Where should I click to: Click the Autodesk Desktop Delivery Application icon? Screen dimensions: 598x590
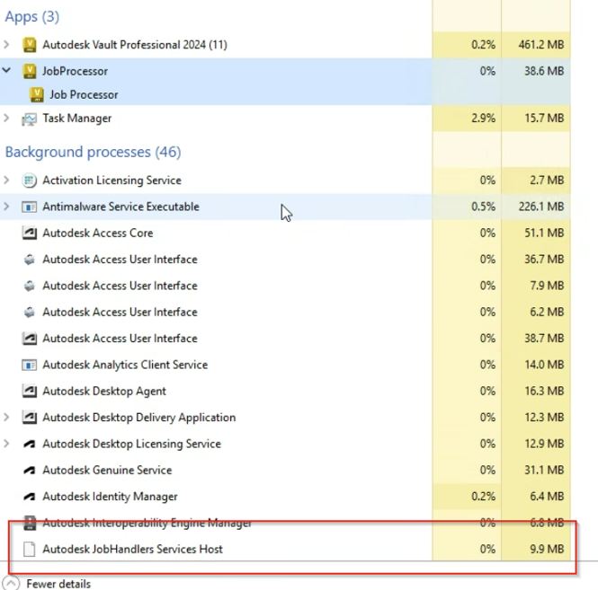point(30,418)
